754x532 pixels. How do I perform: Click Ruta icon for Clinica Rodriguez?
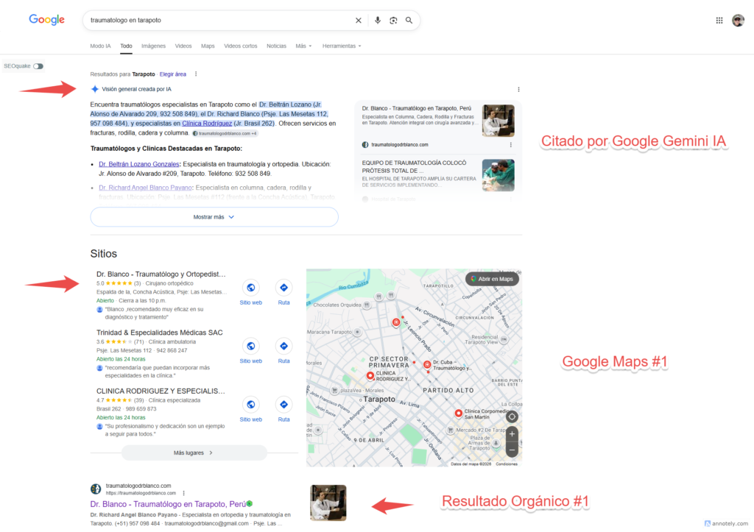[x=283, y=405]
